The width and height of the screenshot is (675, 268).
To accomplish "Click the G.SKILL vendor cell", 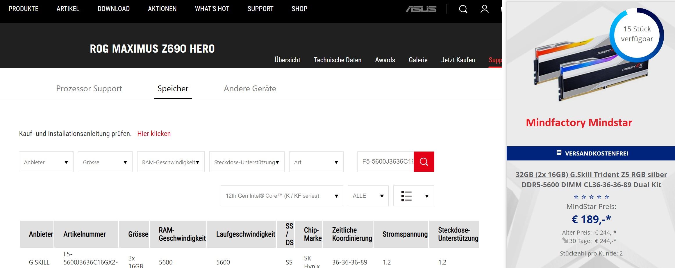I will pos(39,262).
